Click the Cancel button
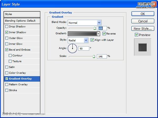This screenshot has height=118, width=158. 143,21
